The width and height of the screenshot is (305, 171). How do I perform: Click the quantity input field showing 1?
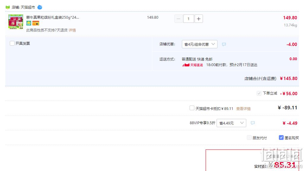point(188,19)
